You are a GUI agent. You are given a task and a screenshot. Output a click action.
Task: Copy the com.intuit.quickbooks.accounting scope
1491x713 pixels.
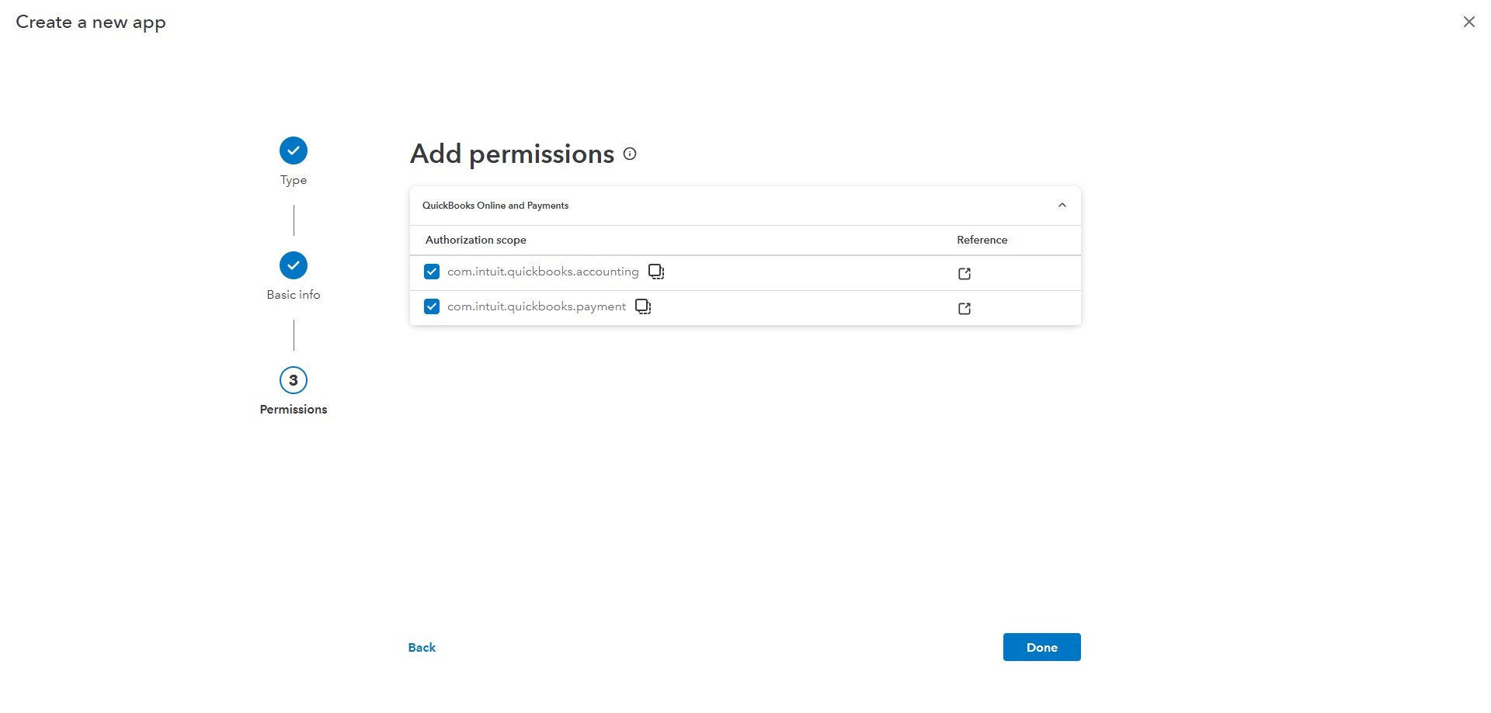point(656,272)
